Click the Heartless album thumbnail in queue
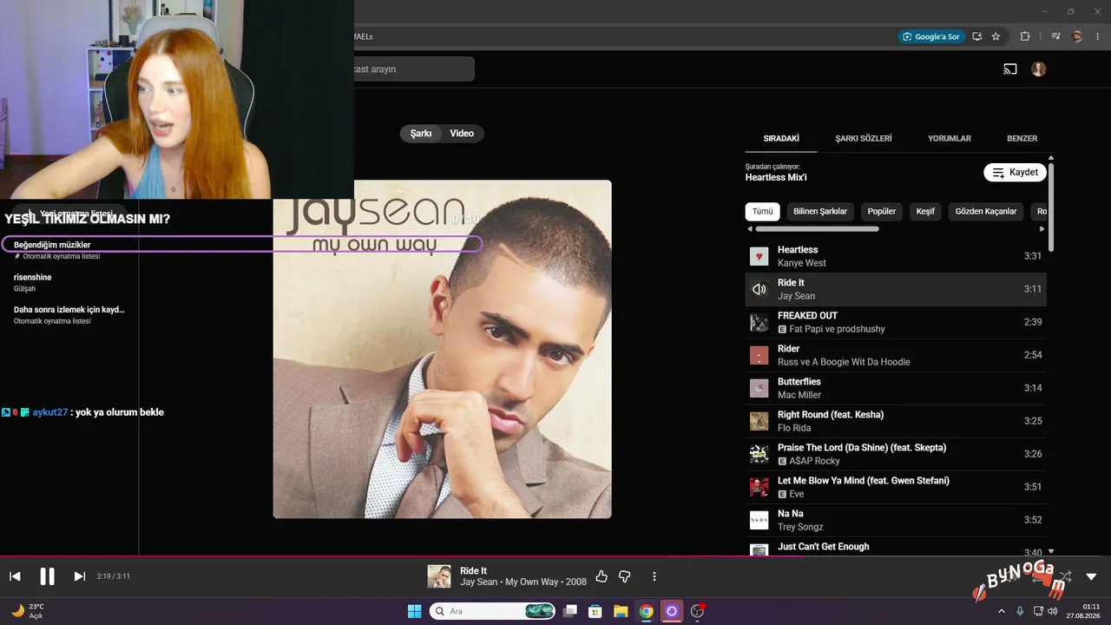Screen dimensions: 1111x625 (759, 256)
